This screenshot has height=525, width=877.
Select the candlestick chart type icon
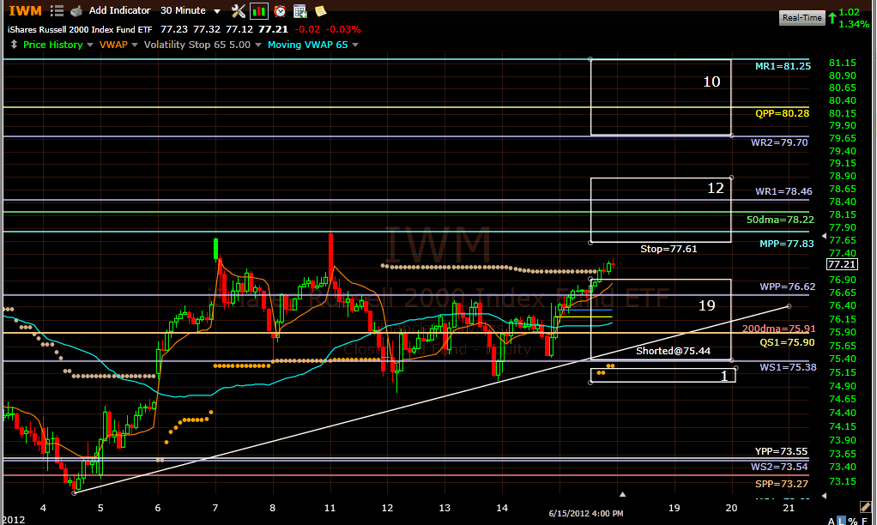pos(259,10)
